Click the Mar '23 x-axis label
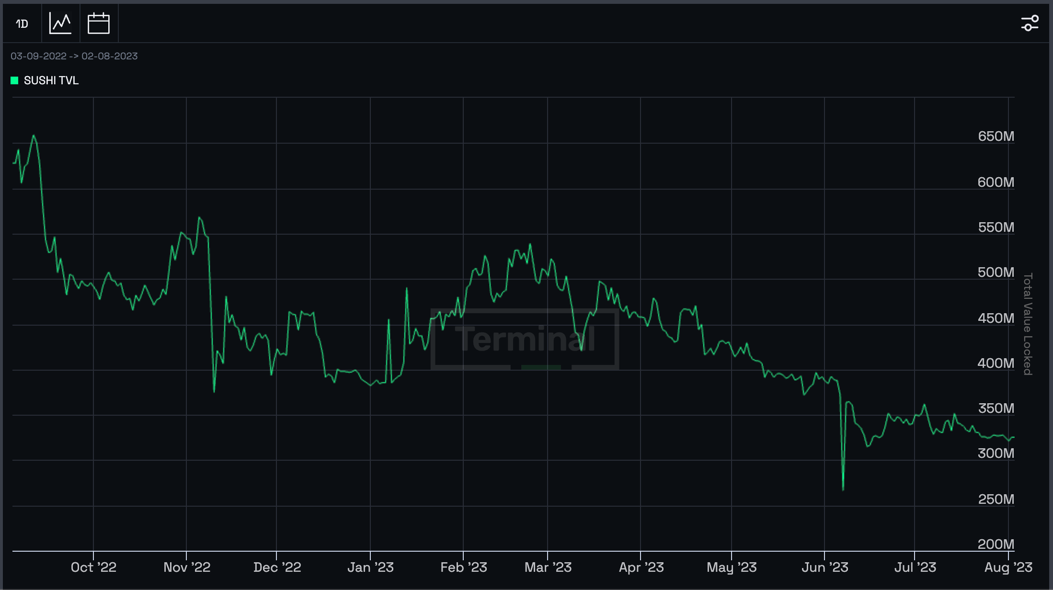 pos(548,567)
